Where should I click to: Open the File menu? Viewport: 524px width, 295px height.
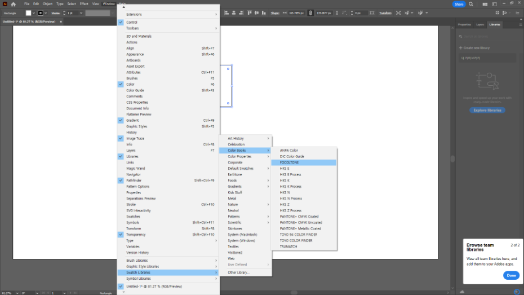pos(26,4)
